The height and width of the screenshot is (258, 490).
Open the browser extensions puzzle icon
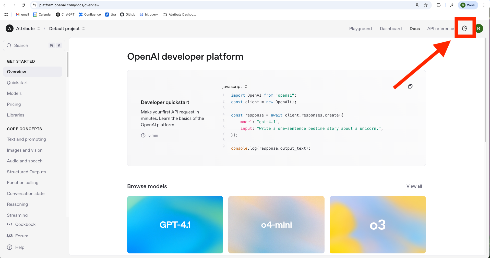pos(438,5)
